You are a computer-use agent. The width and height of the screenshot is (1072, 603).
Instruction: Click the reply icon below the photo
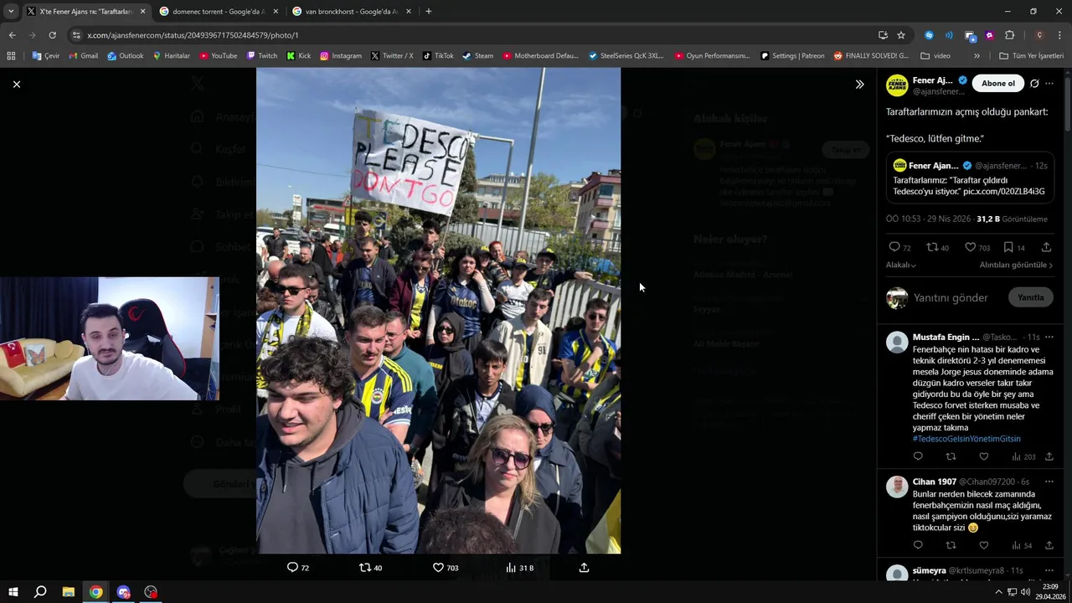coord(292,568)
